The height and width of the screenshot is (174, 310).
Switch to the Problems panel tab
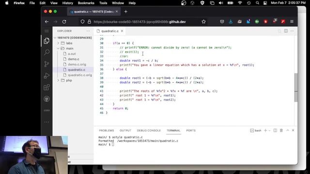(x=107, y=130)
